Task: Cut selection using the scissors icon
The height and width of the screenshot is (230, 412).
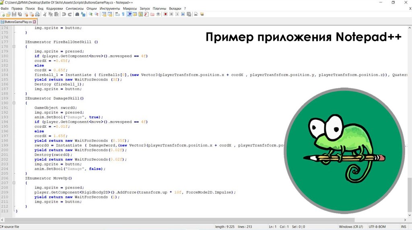Action: (45, 14)
